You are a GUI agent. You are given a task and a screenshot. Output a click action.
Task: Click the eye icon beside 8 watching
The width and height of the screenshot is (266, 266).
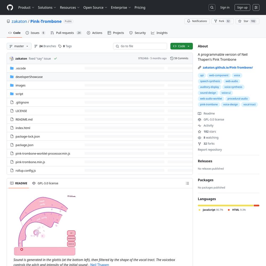point(199,138)
